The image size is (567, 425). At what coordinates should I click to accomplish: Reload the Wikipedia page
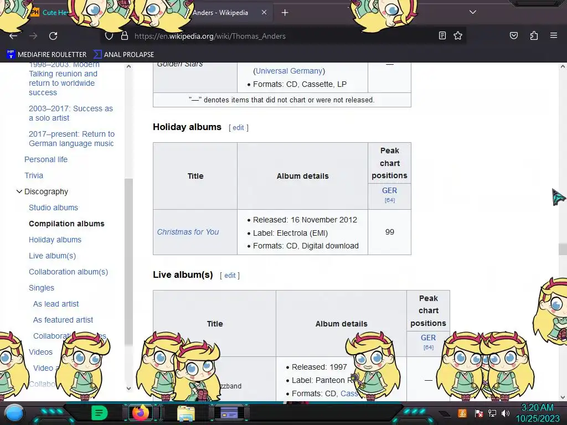53,36
